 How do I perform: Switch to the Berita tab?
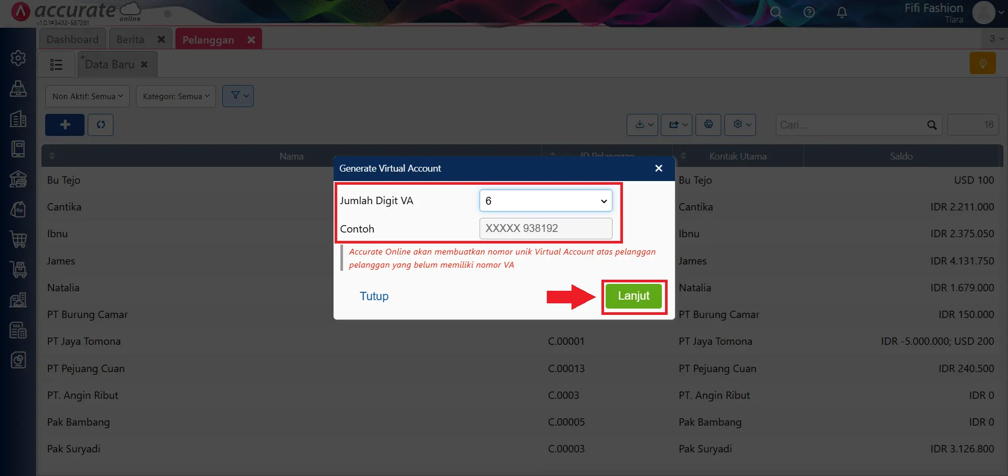[x=130, y=39]
